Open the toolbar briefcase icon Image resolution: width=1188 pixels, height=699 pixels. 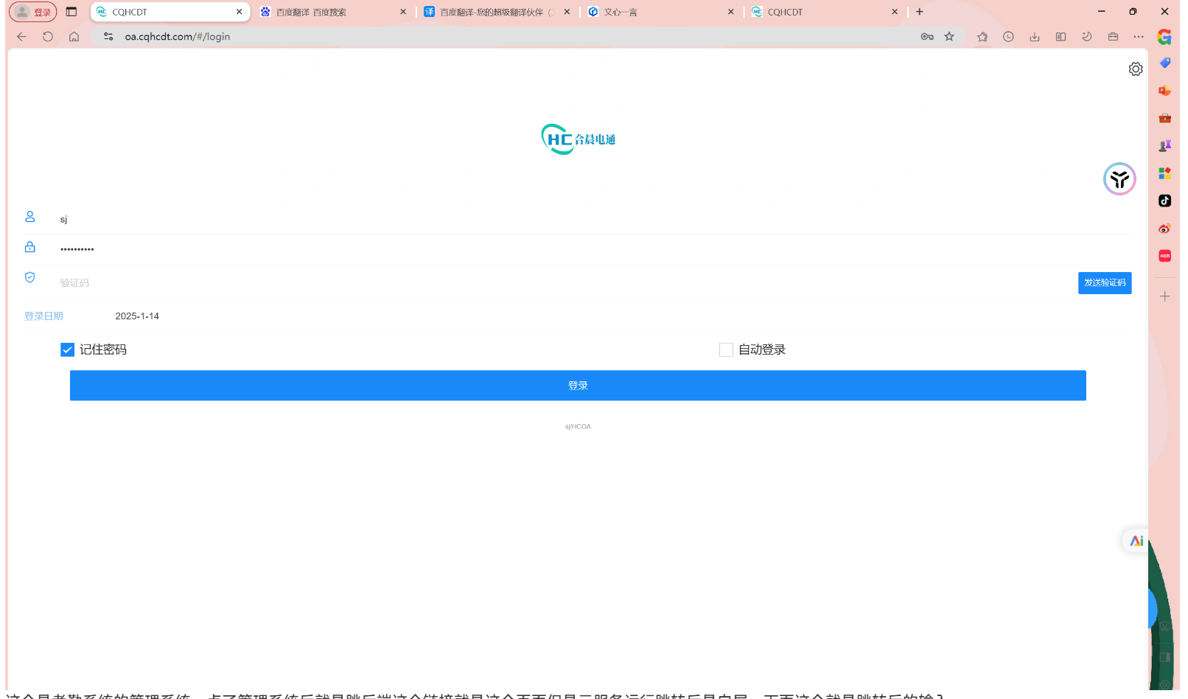click(x=1113, y=37)
